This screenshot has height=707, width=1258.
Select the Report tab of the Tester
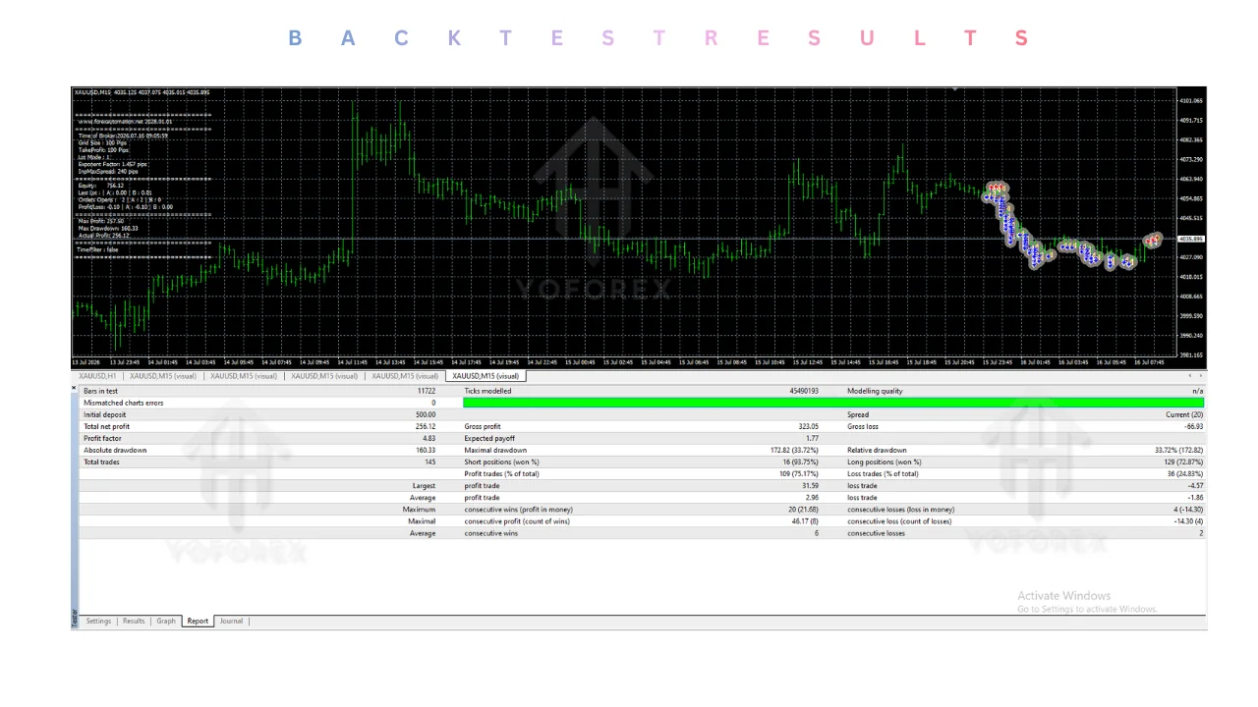pyautogui.click(x=198, y=621)
